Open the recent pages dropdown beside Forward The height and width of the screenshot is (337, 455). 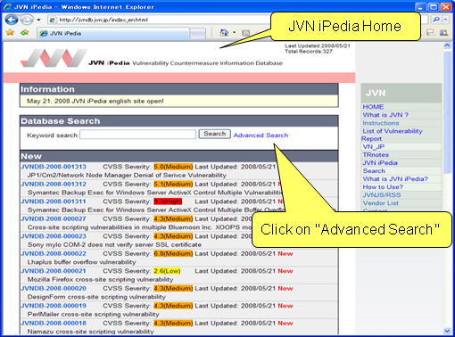tap(38, 20)
